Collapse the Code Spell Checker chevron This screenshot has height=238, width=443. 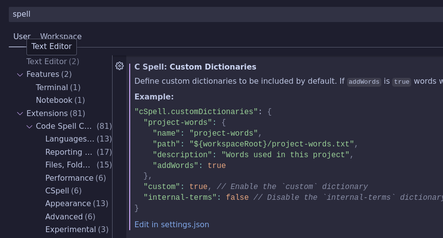[29, 126]
